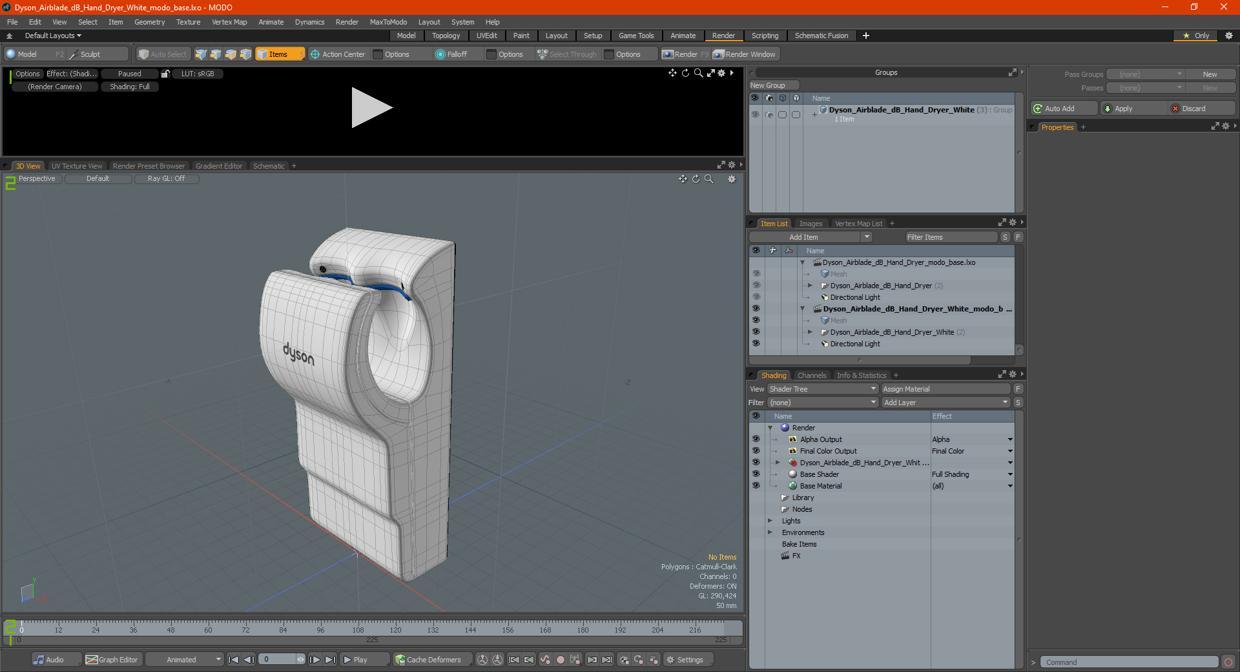Expand Environments in shader tree

pos(770,532)
